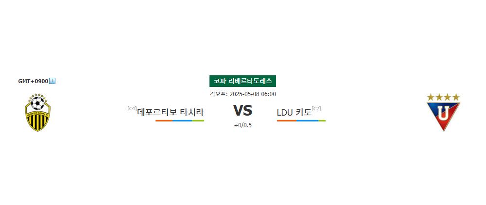Click the info icon beside GMT+0900
486x205 pixels.
click(x=52, y=81)
